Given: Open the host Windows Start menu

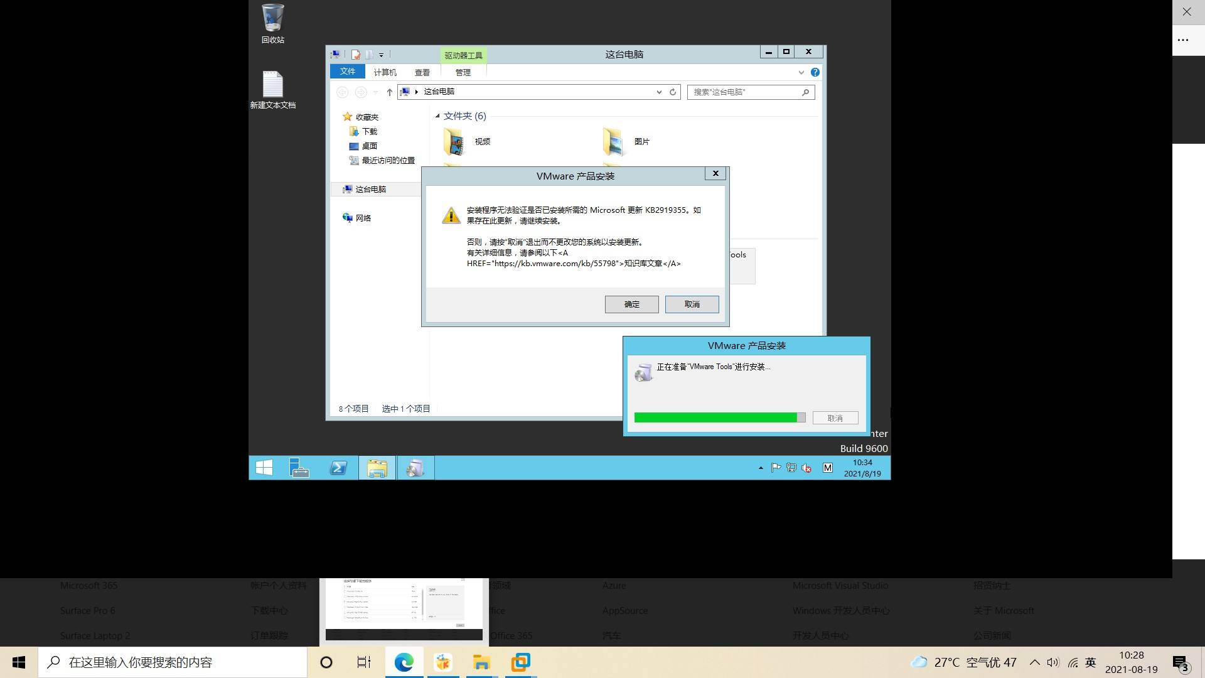Looking at the screenshot, I should point(19,662).
